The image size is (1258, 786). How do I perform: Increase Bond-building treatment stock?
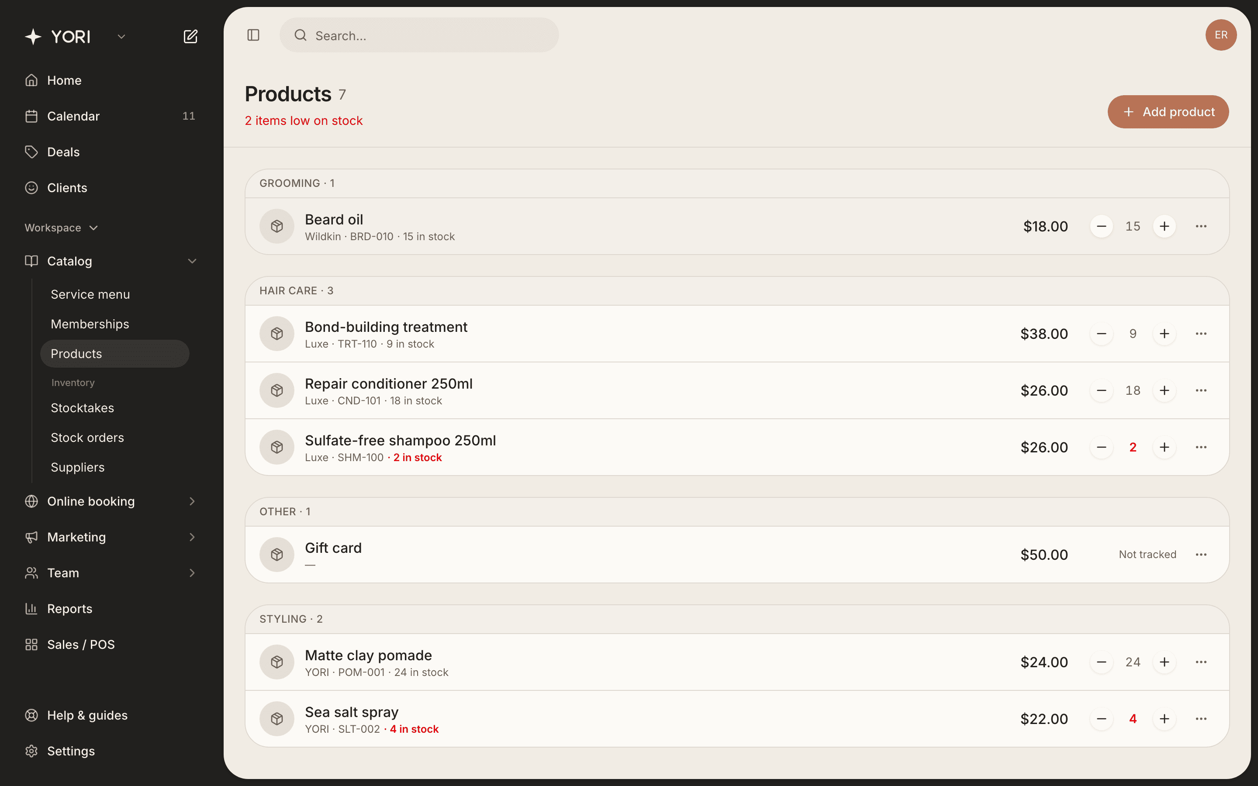1164,334
